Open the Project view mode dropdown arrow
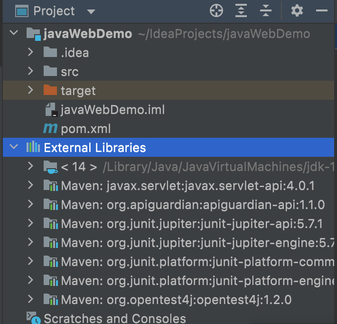Screen dimensions: 337x324 [x=91, y=11]
